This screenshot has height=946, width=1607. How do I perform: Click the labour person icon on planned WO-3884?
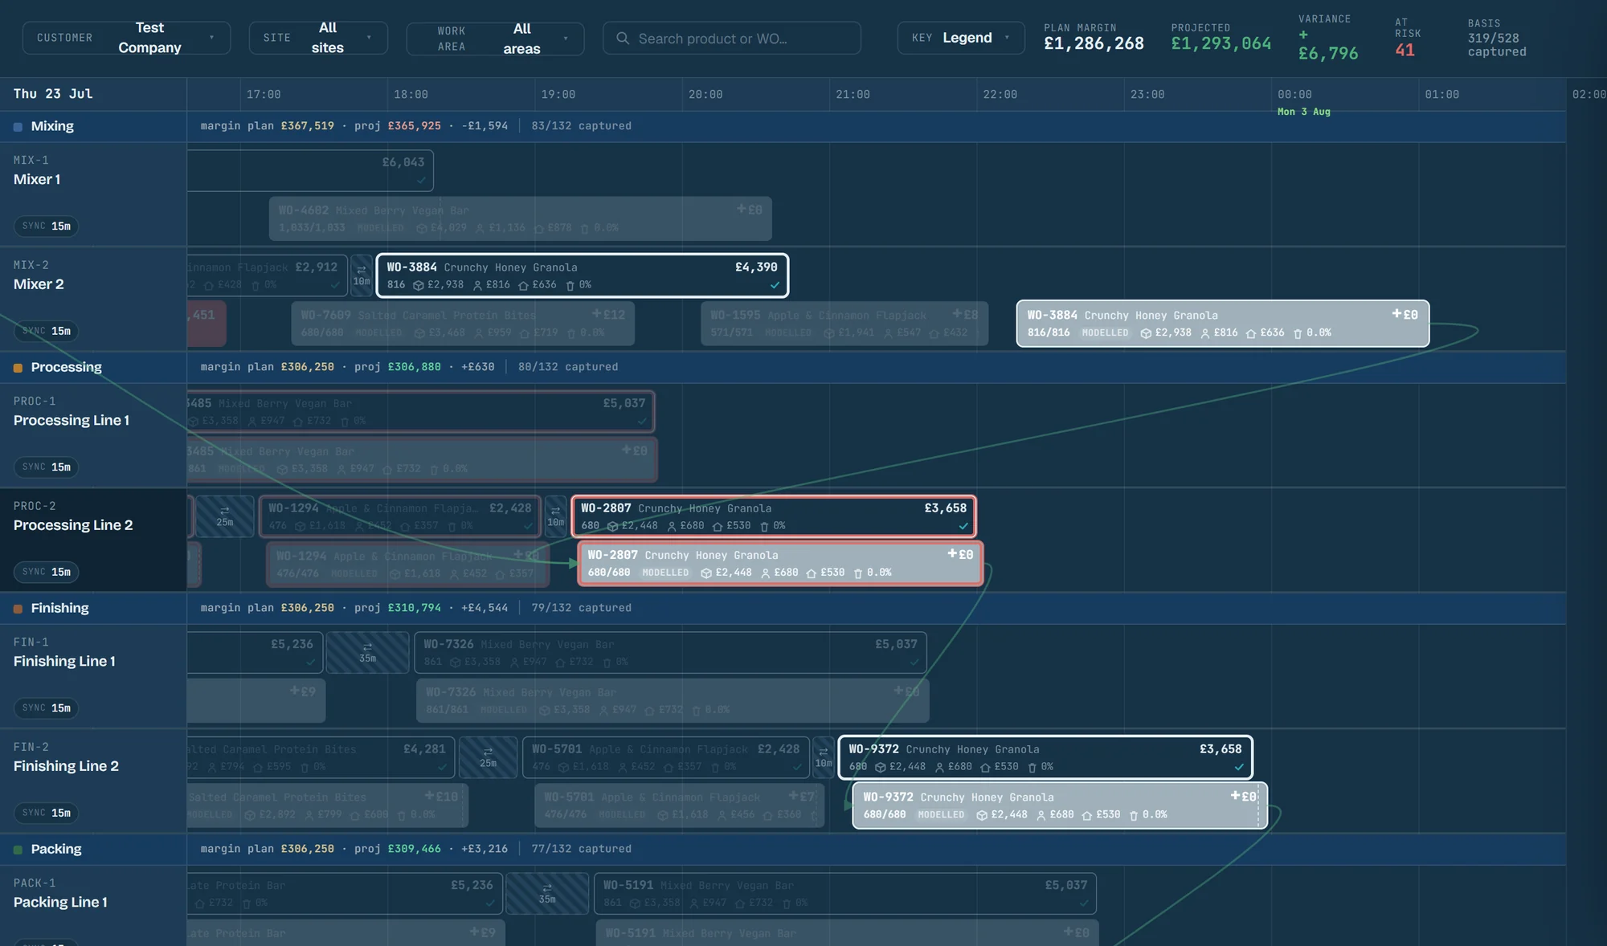[477, 285]
